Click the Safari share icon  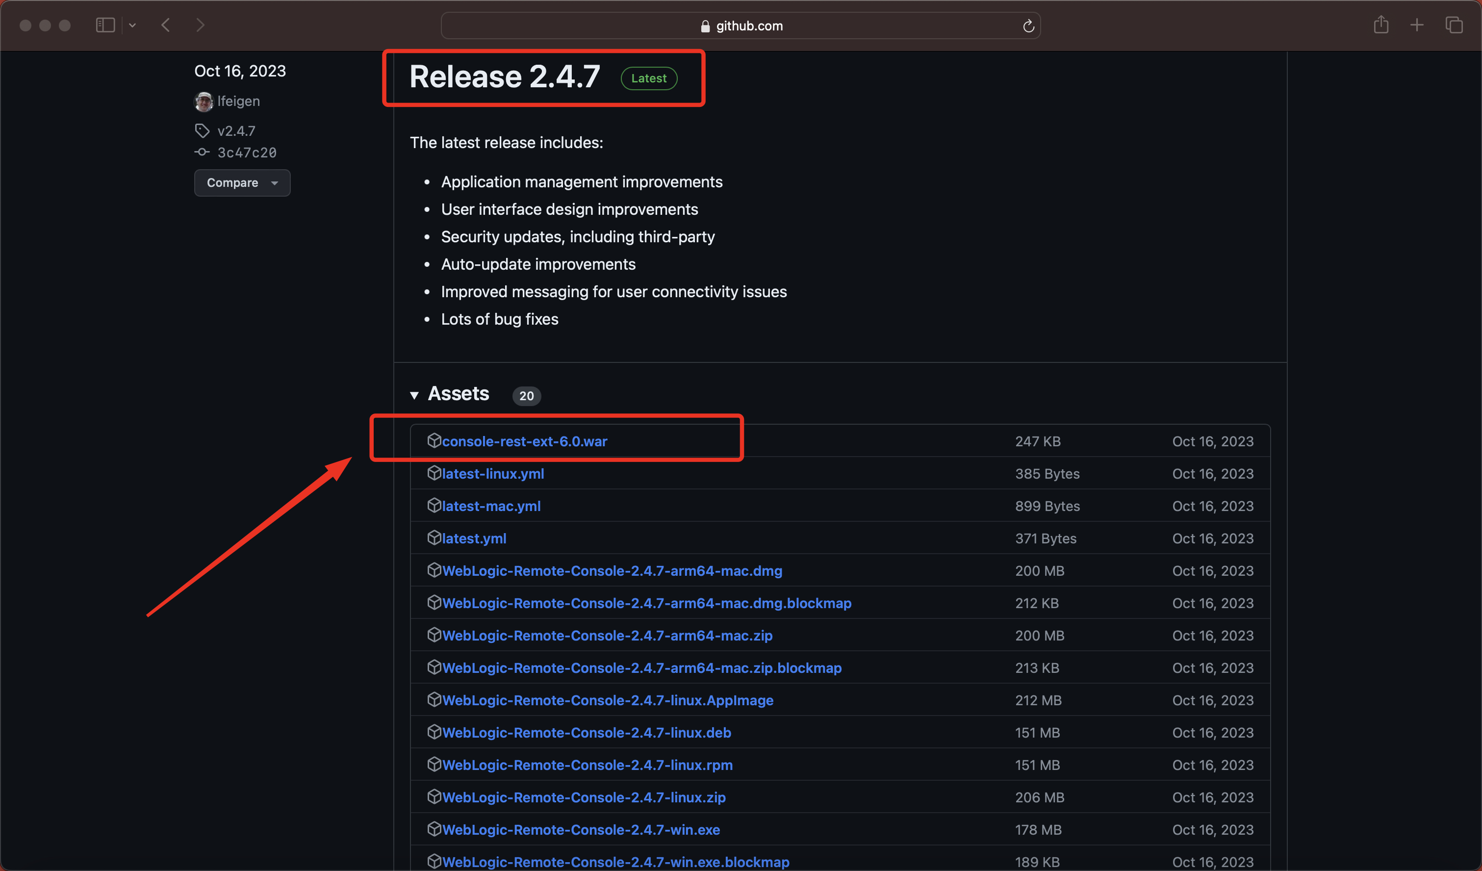pyautogui.click(x=1381, y=26)
